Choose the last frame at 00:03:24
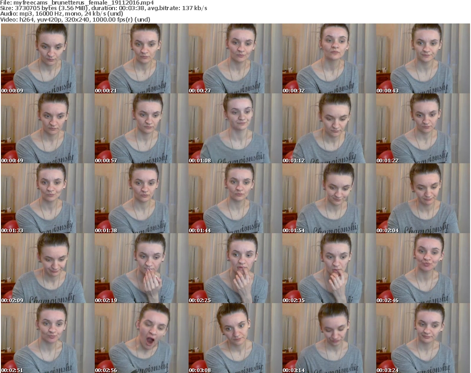 [x=423, y=338]
